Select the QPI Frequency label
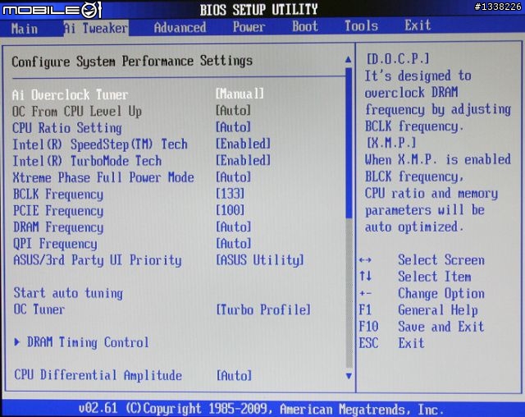 55,244
